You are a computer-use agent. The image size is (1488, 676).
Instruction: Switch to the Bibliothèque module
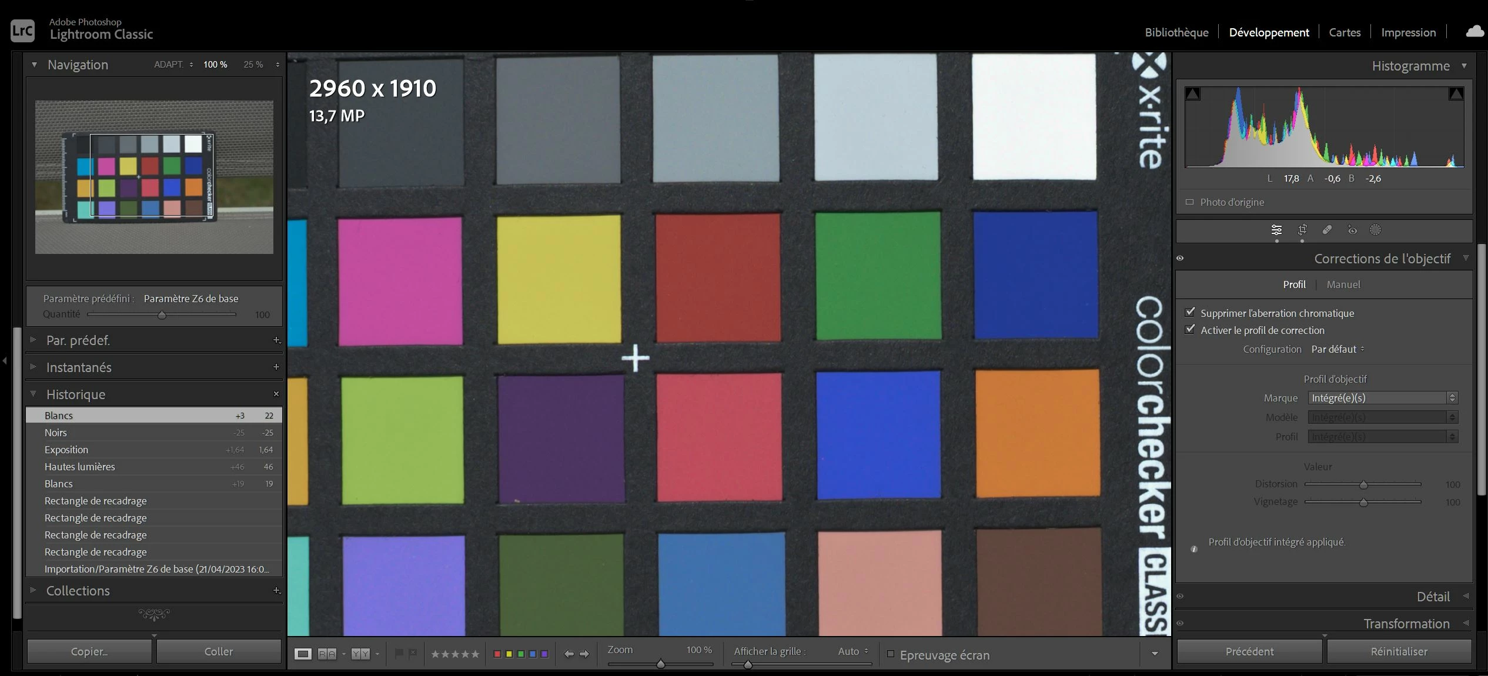(1176, 32)
